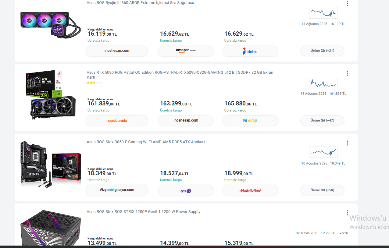The height and width of the screenshot is (248, 389).
Task: Click the star rating under RTX 5090 title
Action: [95, 83]
